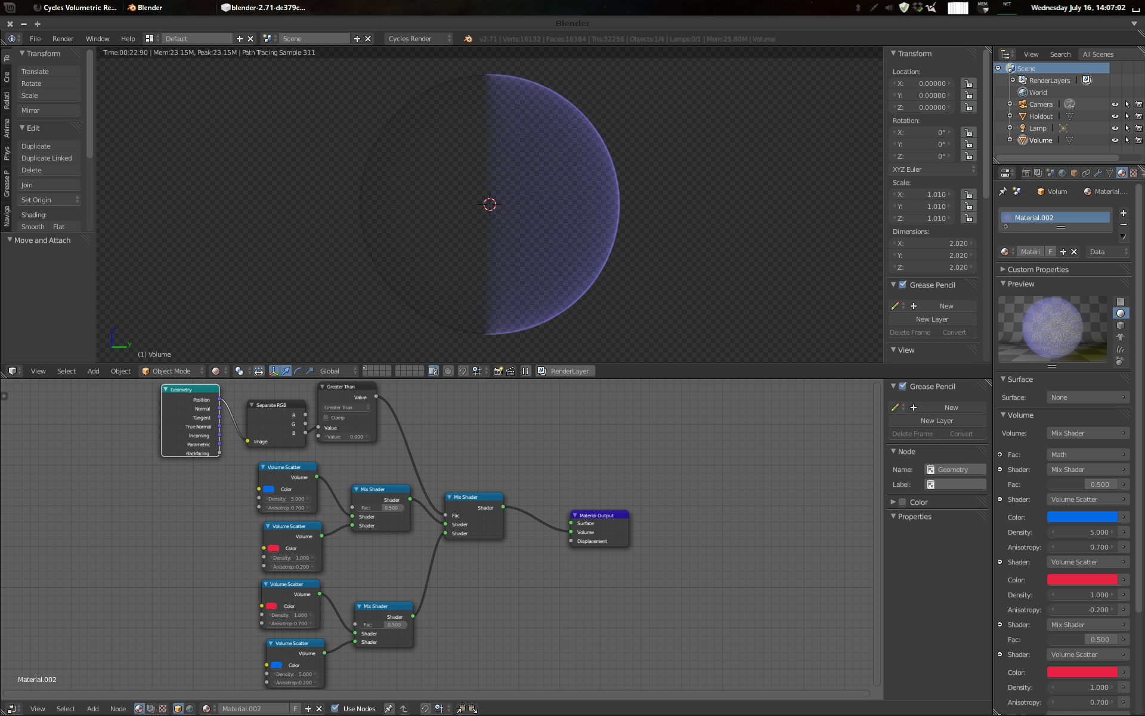Click the Render Properties icon

point(1025,173)
